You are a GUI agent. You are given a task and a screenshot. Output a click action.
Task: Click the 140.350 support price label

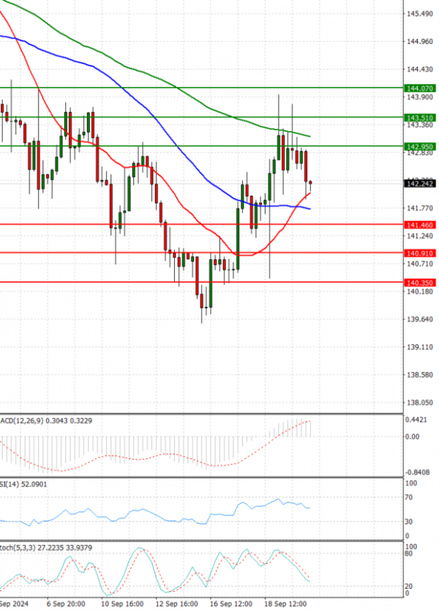[x=420, y=282]
